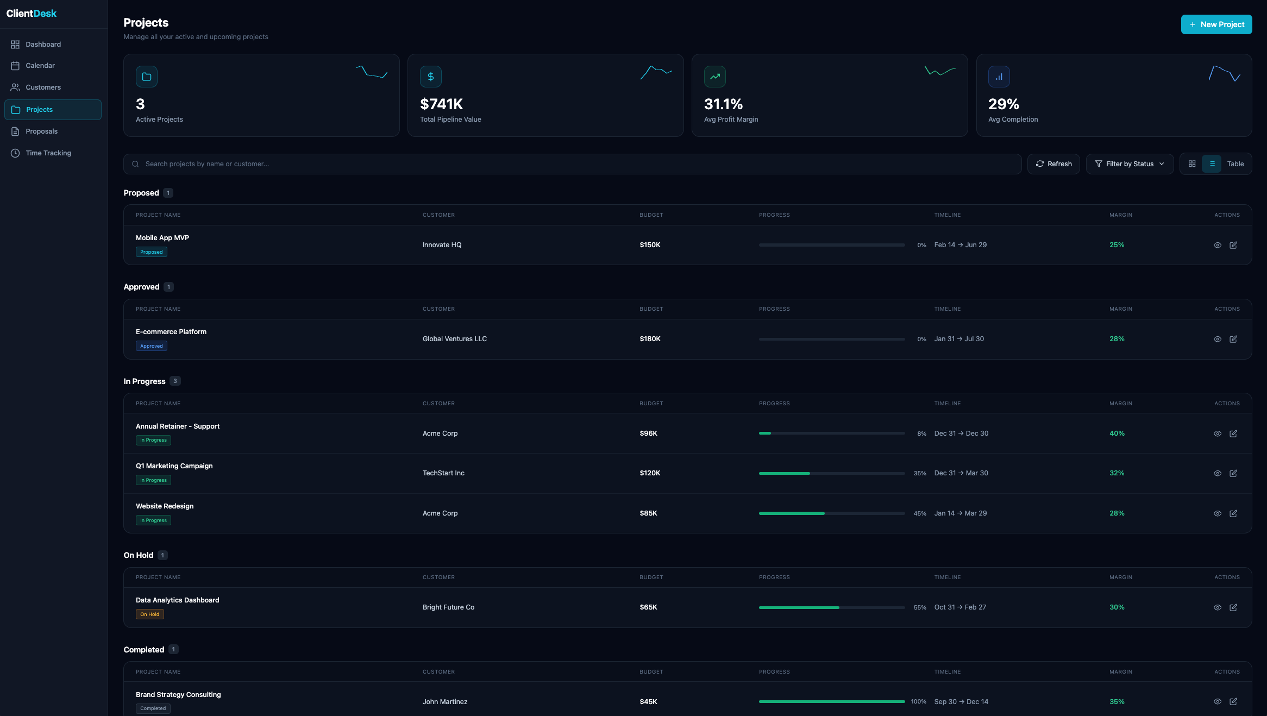Collapse the Completed projects group

(143, 649)
